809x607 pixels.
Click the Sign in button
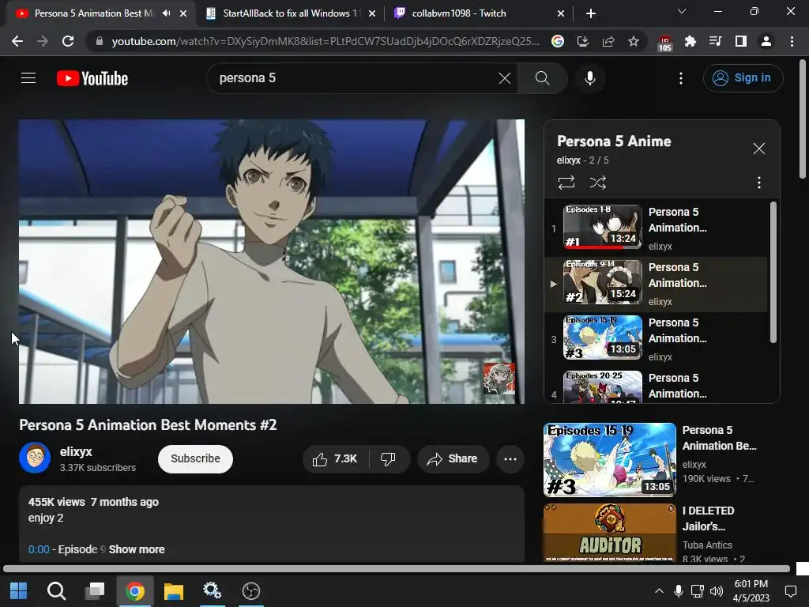743,78
